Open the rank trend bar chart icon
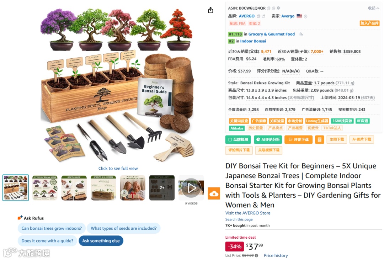 (300, 34)
